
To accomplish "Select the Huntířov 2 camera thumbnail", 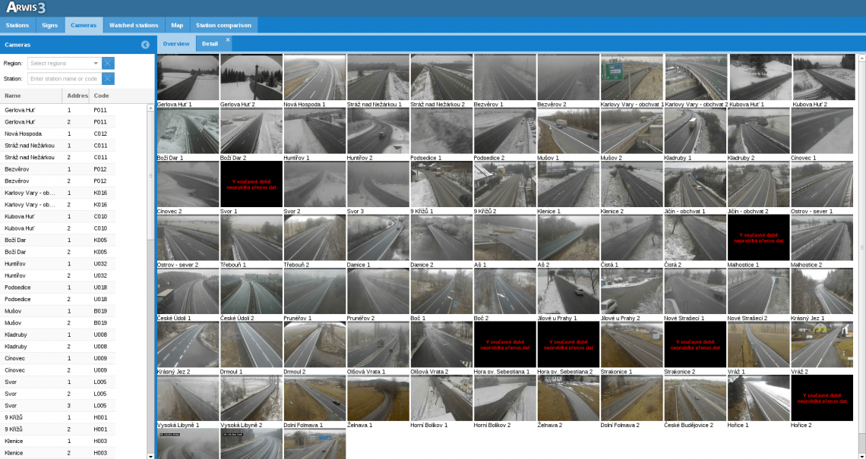I will pyautogui.click(x=378, y=130).
